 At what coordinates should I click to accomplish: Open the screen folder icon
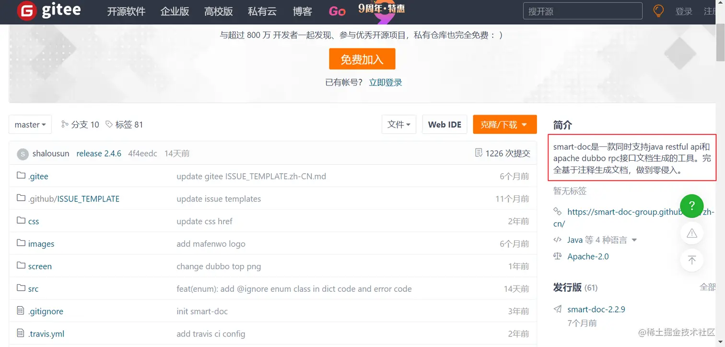pos(21,265)
